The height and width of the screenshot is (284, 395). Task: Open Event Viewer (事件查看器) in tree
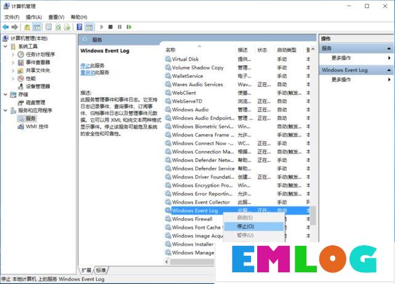[38, 63]
